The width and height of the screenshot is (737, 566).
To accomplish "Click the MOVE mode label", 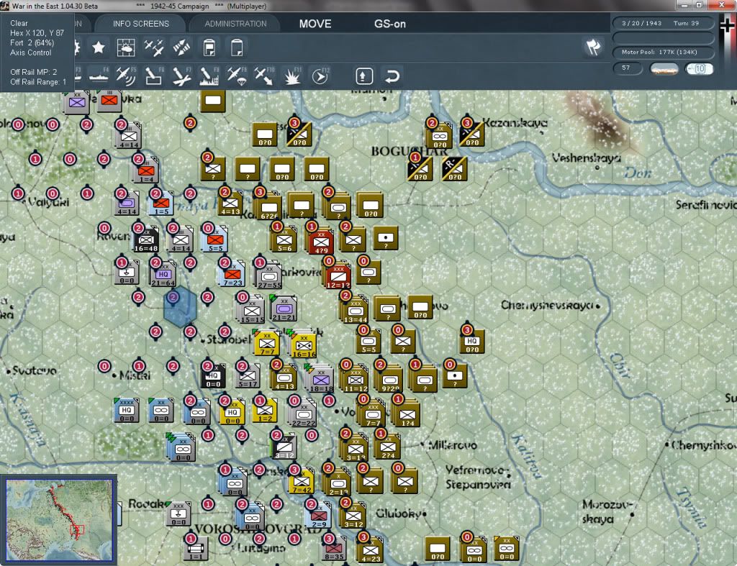I will (x=315, y=24).
